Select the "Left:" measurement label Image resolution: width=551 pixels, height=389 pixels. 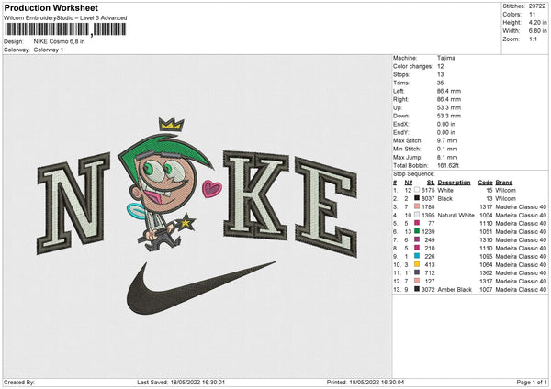pyautogui.click(x=399, y=91)
